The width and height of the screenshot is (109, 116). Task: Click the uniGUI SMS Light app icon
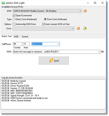(3, 3)
